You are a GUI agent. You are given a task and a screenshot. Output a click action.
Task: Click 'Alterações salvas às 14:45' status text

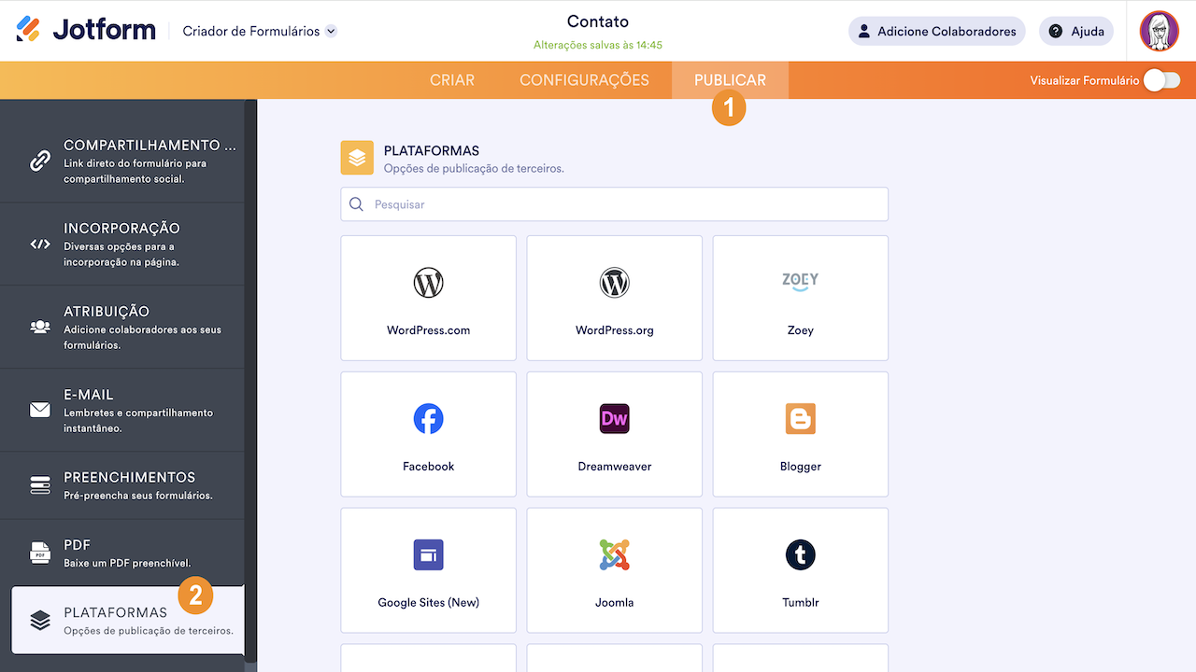[598, 45]
